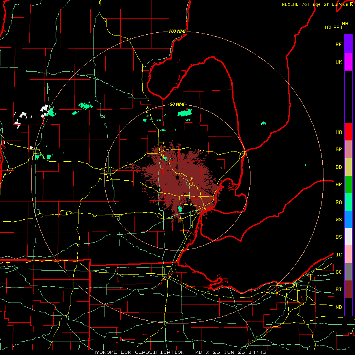The width and height of the screenshot is (355, 355).
Task: Click the BI dark red legend swatch
Action: pos(348,290)
